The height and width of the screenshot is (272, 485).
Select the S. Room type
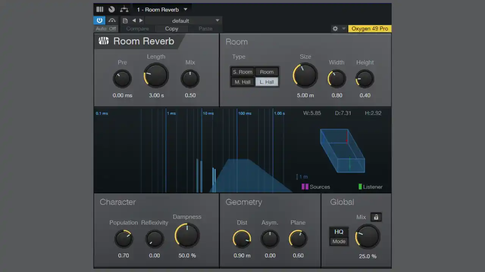tap(242, 72)
